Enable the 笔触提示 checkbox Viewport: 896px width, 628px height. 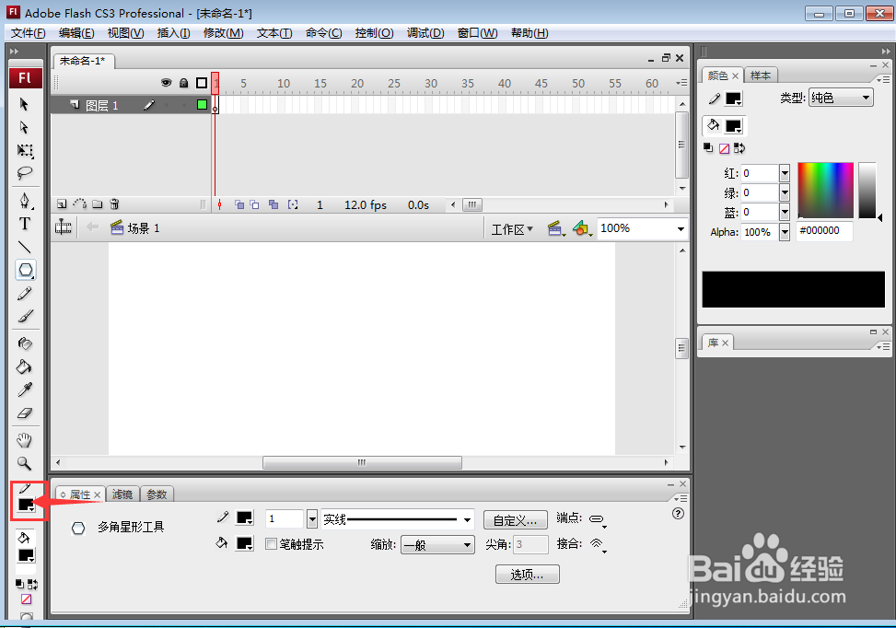pyautogui.click(x=272, y=544)
